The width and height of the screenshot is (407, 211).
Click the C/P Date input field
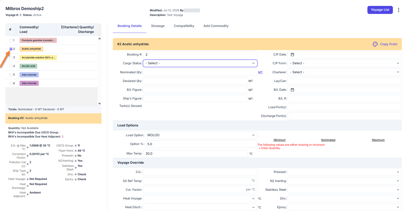tap(345, 54)
